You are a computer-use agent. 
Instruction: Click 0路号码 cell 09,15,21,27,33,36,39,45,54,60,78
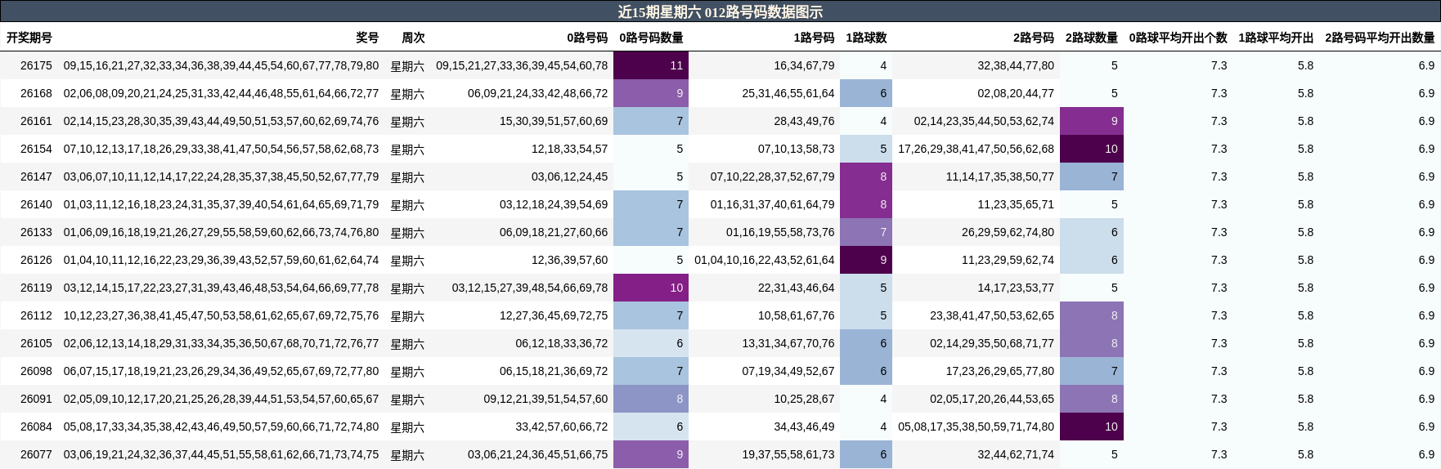(522, 65)
